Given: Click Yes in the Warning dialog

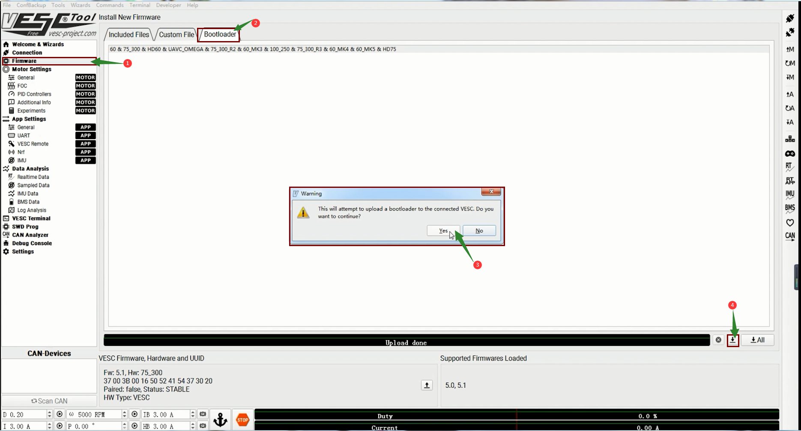Looking at the screenshot, I should 443,231.
